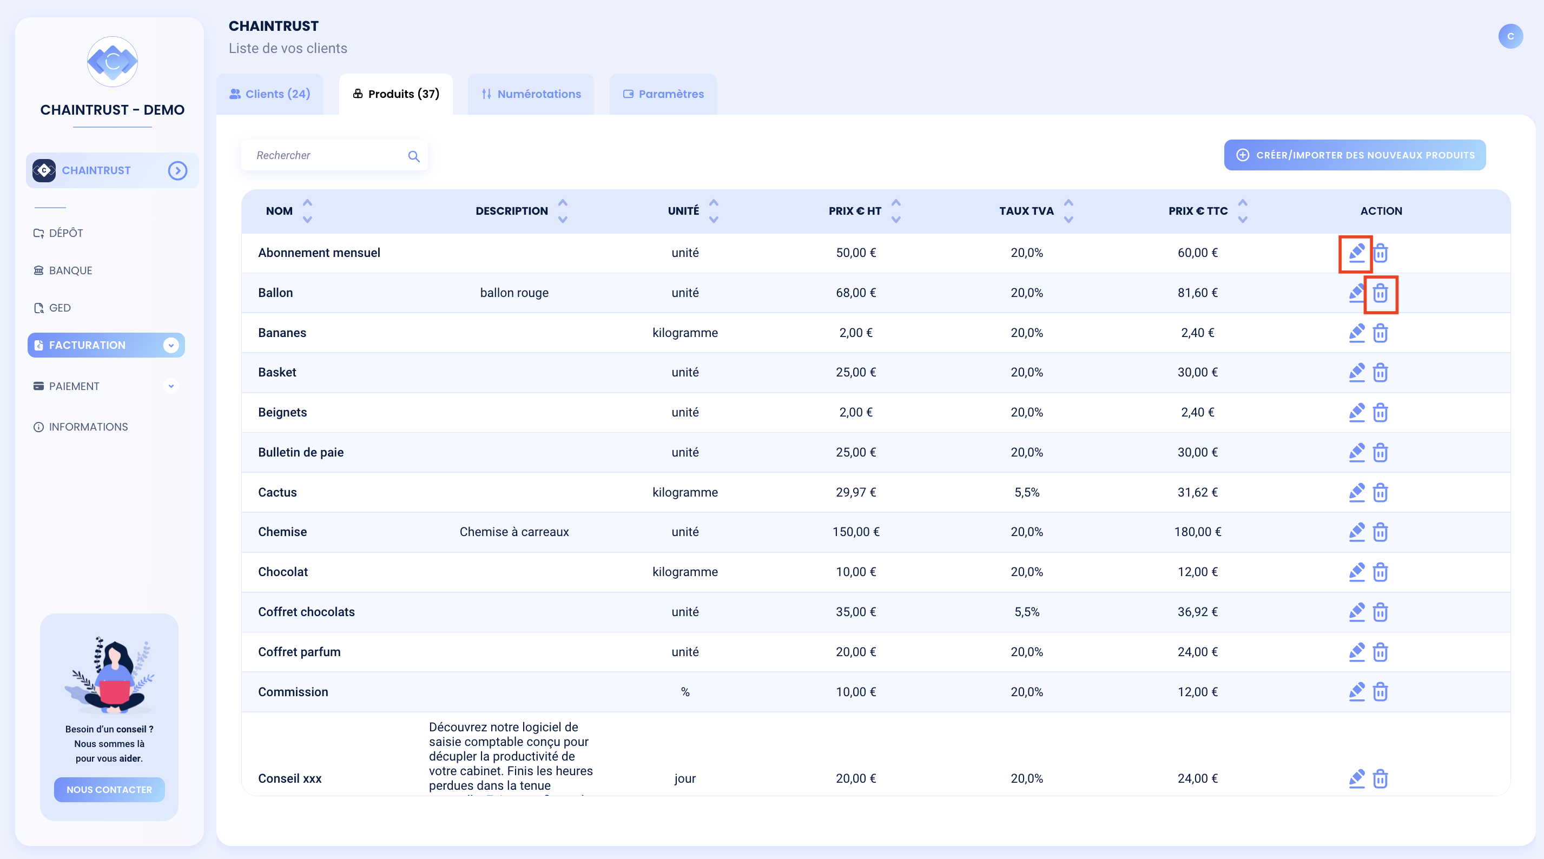Edit the Conseil xxx product
The image size is (1544, 859).
(x=1356, y=779)
